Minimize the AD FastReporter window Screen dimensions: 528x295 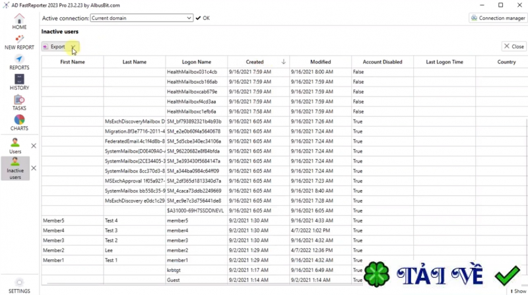482,5
